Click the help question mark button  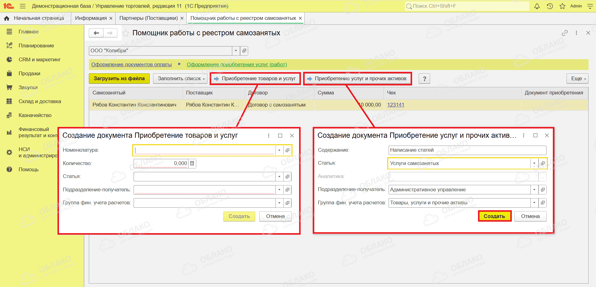pyautogui.click(x=425, y=79)
